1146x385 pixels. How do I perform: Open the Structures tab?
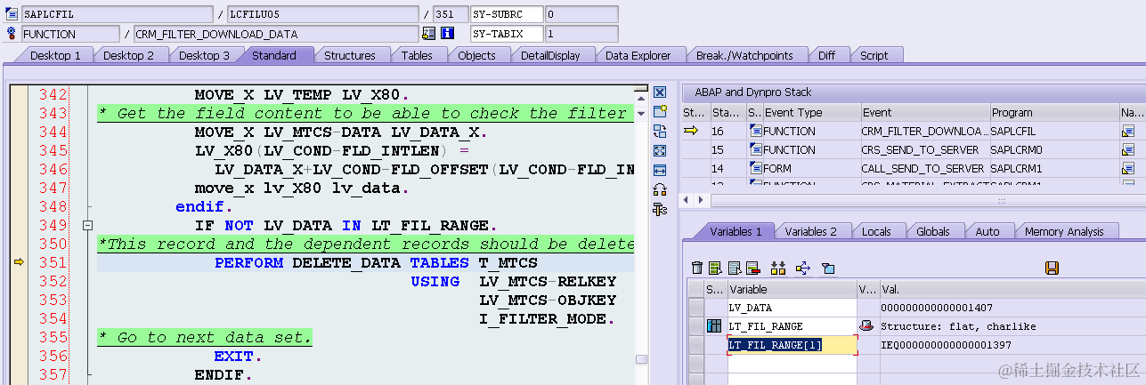click(349, 55)
